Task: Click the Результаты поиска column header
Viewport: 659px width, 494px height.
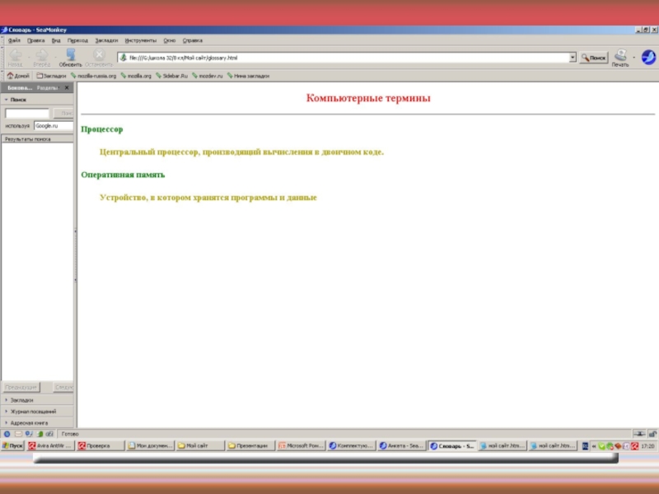Action: point(37,139)
